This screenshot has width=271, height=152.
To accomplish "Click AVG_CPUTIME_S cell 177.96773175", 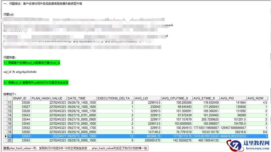I will (x=177, y=136).
